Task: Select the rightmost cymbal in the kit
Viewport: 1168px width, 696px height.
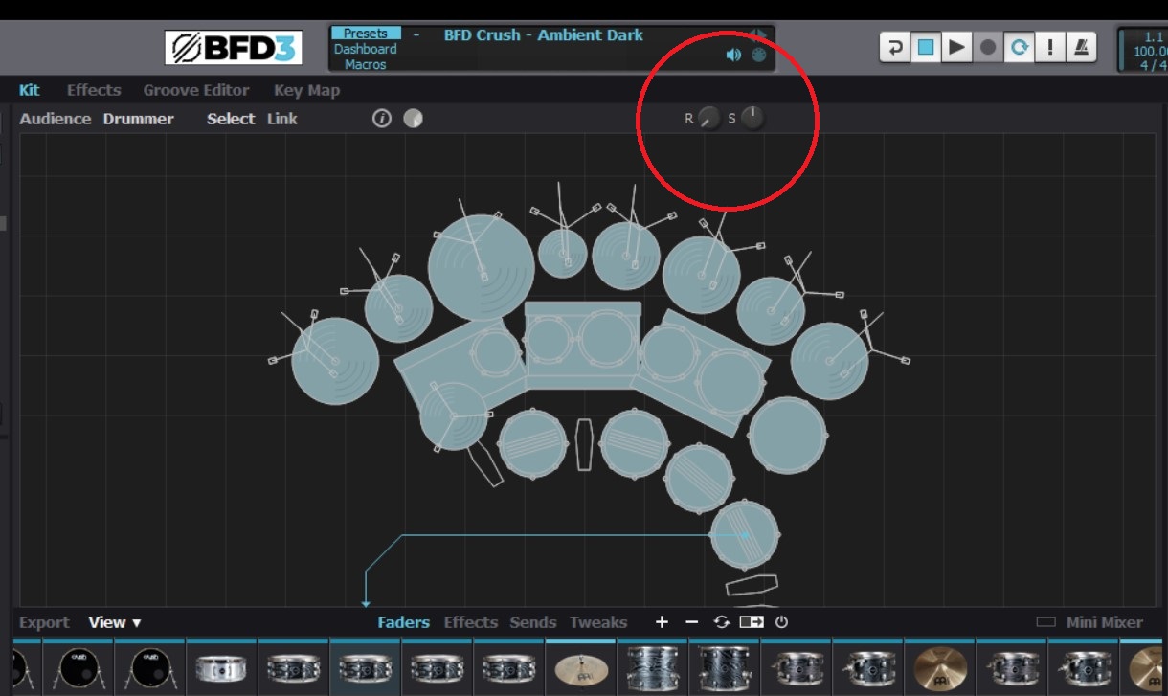Action: point(829,361)
